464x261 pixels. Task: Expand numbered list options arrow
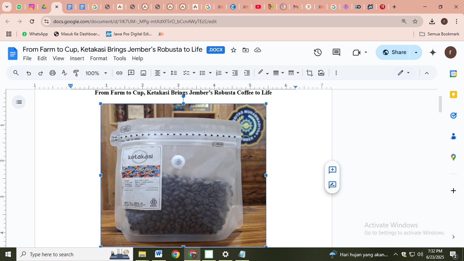tap(227, 73)
